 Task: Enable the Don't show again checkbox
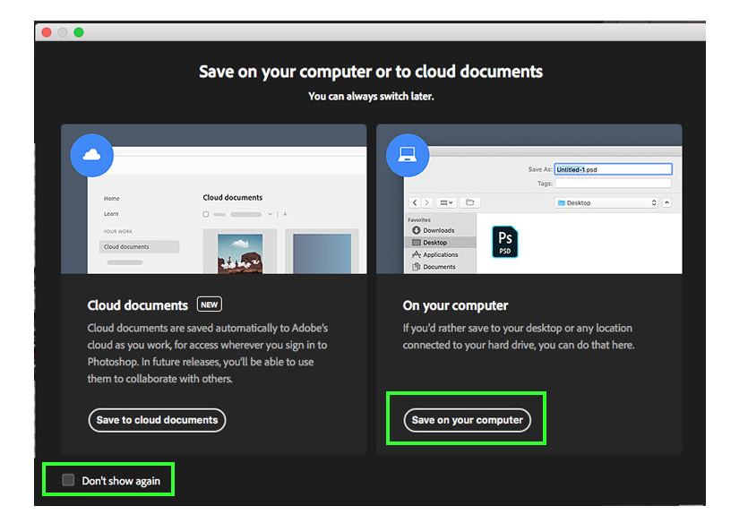tap(68, 479)
